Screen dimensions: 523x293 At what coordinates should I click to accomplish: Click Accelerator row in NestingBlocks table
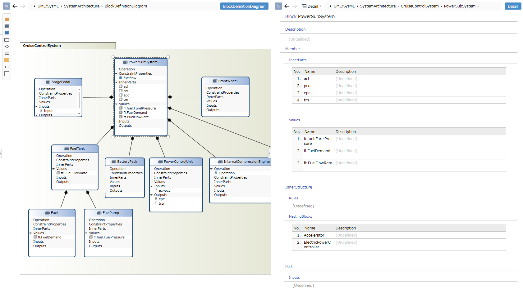pos(399,235)
